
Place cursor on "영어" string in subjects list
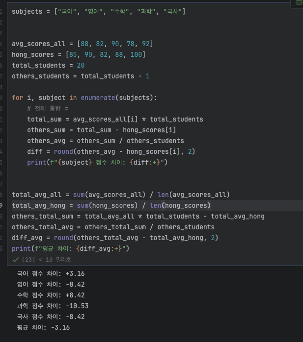[x=94, y=11]
